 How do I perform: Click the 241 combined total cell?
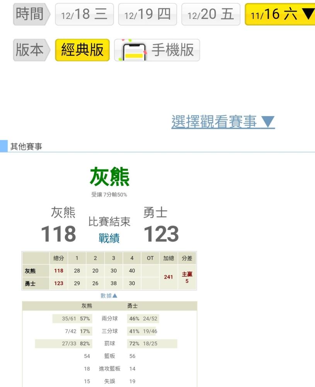click(169, 277)
